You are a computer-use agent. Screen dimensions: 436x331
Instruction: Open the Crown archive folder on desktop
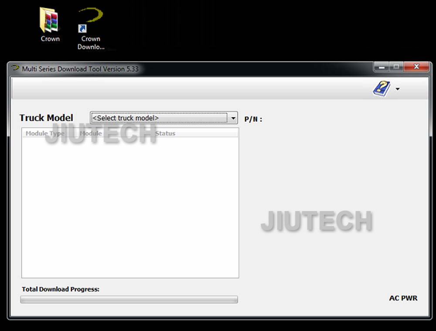(50, 21)
